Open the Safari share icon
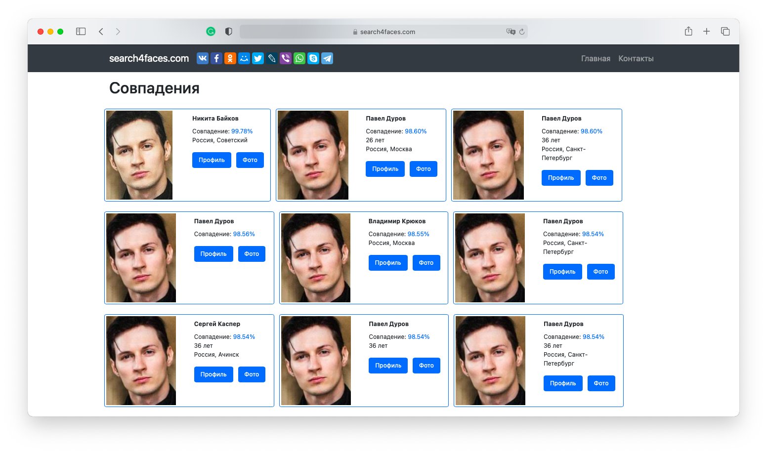The width and height of the screenshot is (767, 453). pos(688,31)
